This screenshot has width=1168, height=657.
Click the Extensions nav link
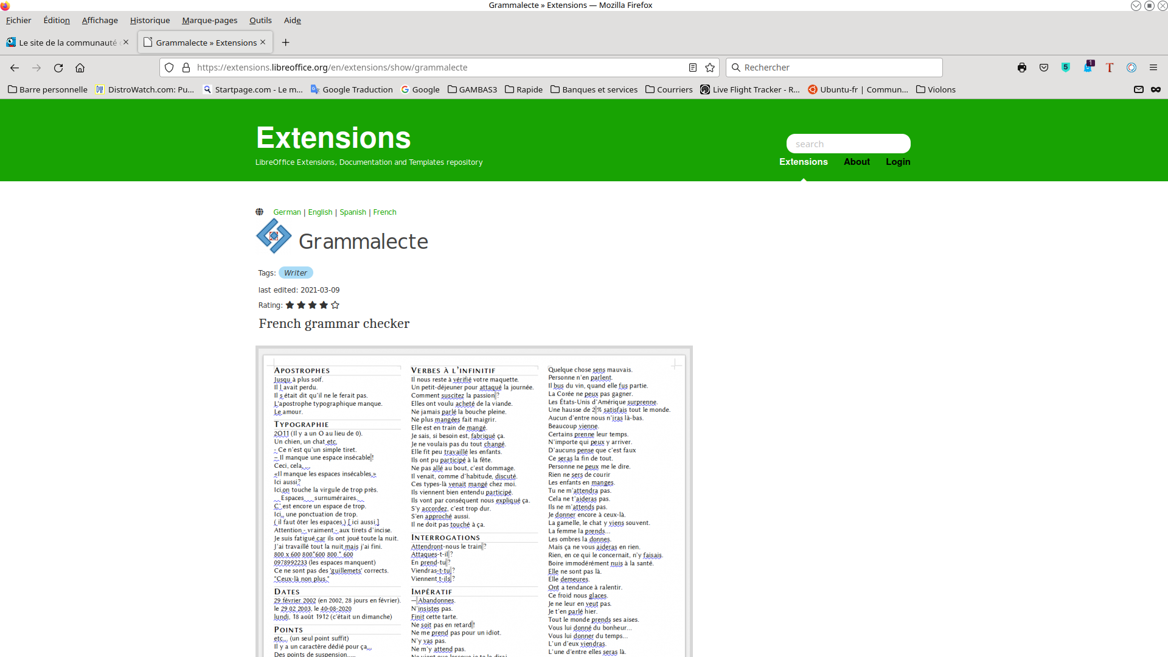(803, 162)
